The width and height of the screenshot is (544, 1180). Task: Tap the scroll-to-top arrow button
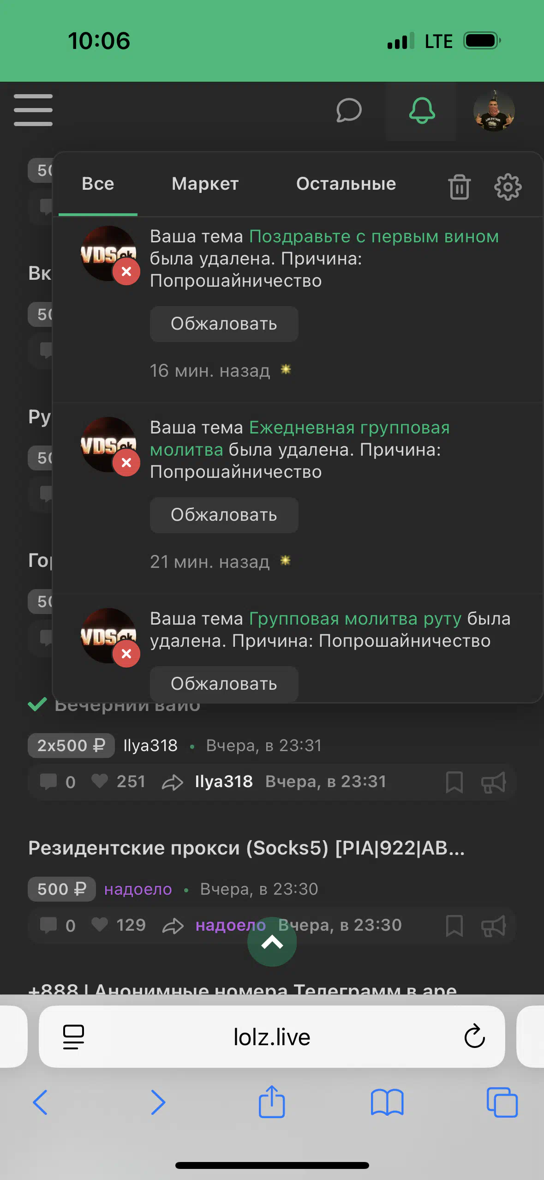pyautogui.click(x=272, y=941)
